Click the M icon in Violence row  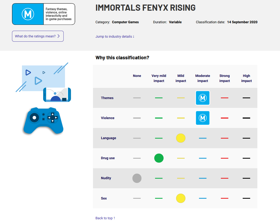click(202, 118)
